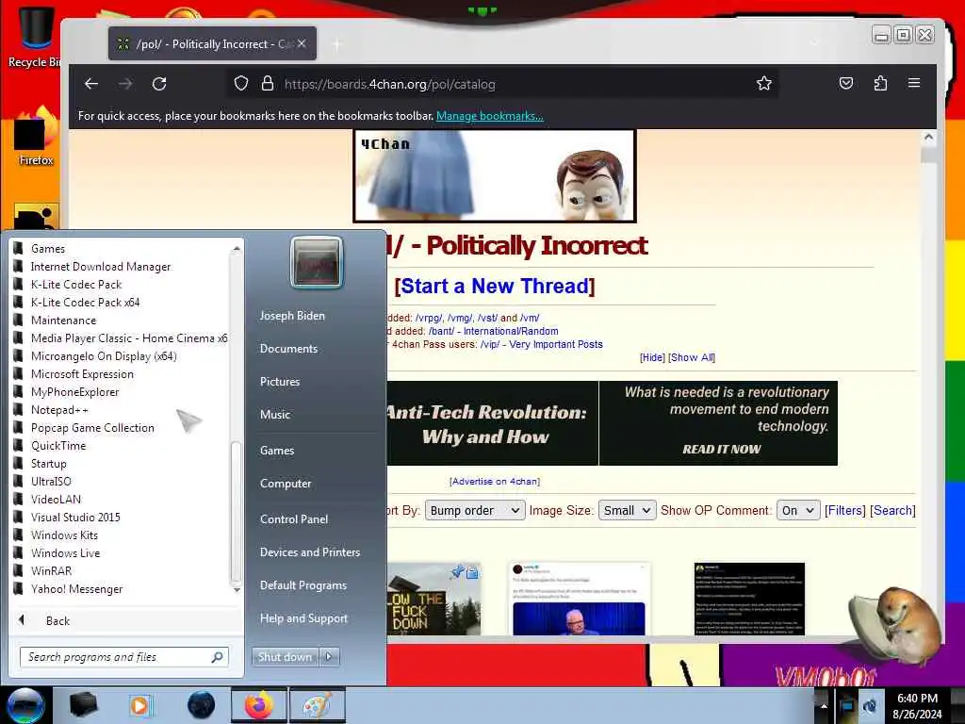Click the taskbar clock 6:40 PM

pyautogui.click(x=917, y=699)
